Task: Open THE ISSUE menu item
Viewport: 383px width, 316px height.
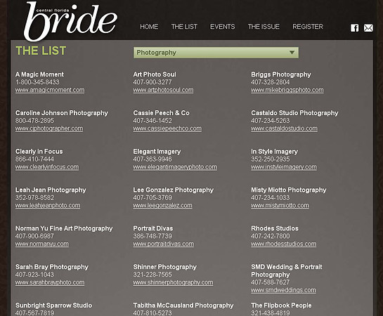Action: point(264,27)
